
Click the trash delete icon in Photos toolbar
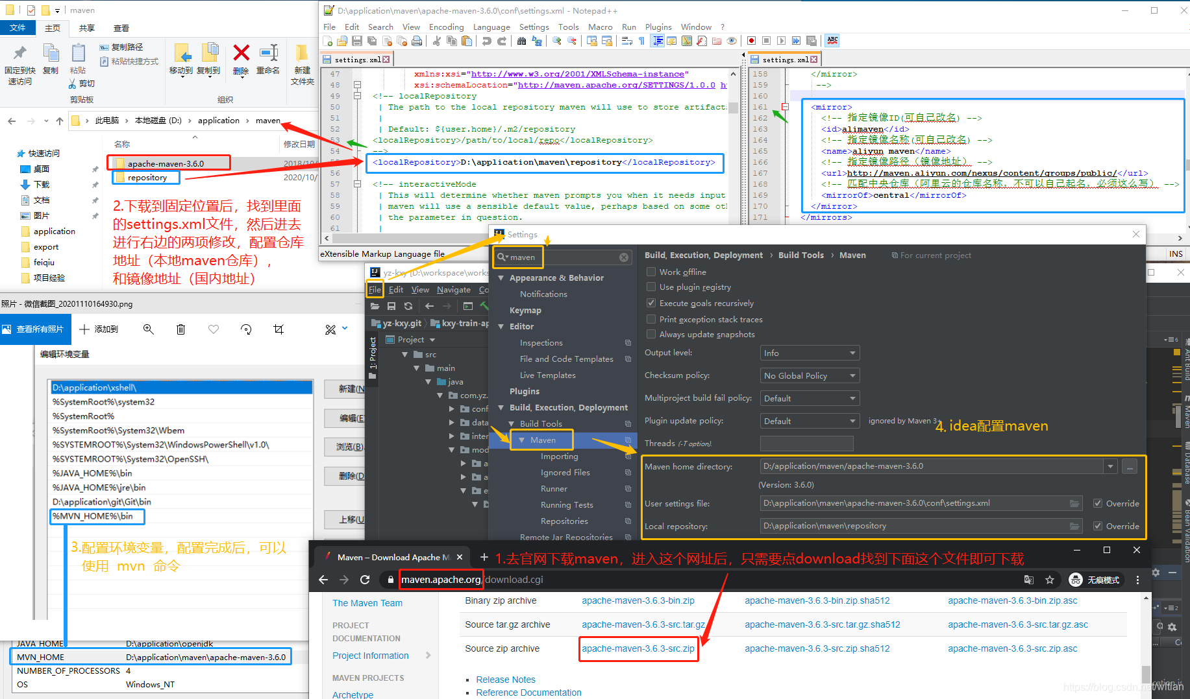pyautogui.click(x=181, y=329)
